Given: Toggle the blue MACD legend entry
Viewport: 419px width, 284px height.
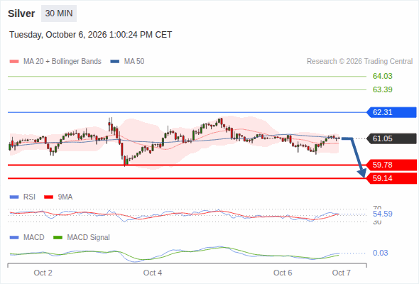Looking at the screenshot, I should coord(27,237).
